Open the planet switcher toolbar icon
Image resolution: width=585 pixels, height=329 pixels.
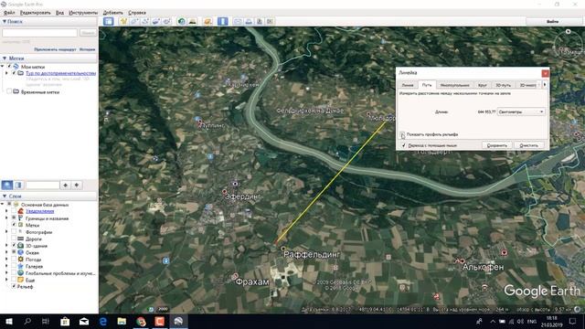click(x=207, y=21)
